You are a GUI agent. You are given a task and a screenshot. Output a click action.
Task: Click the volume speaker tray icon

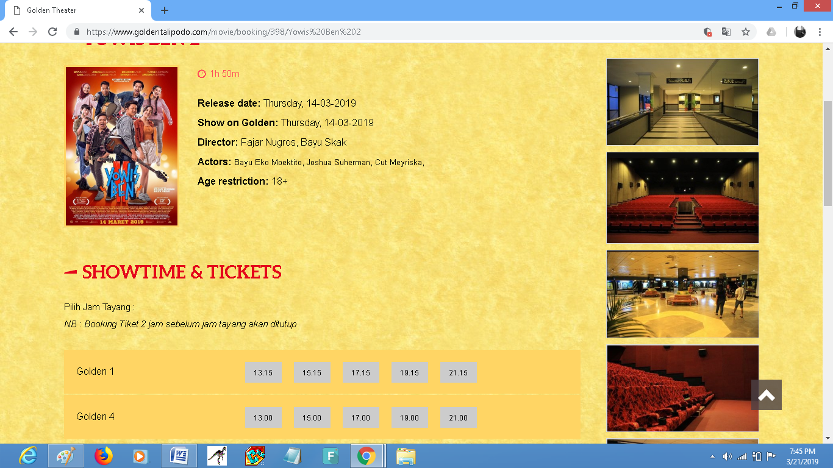tap(727, 456)
